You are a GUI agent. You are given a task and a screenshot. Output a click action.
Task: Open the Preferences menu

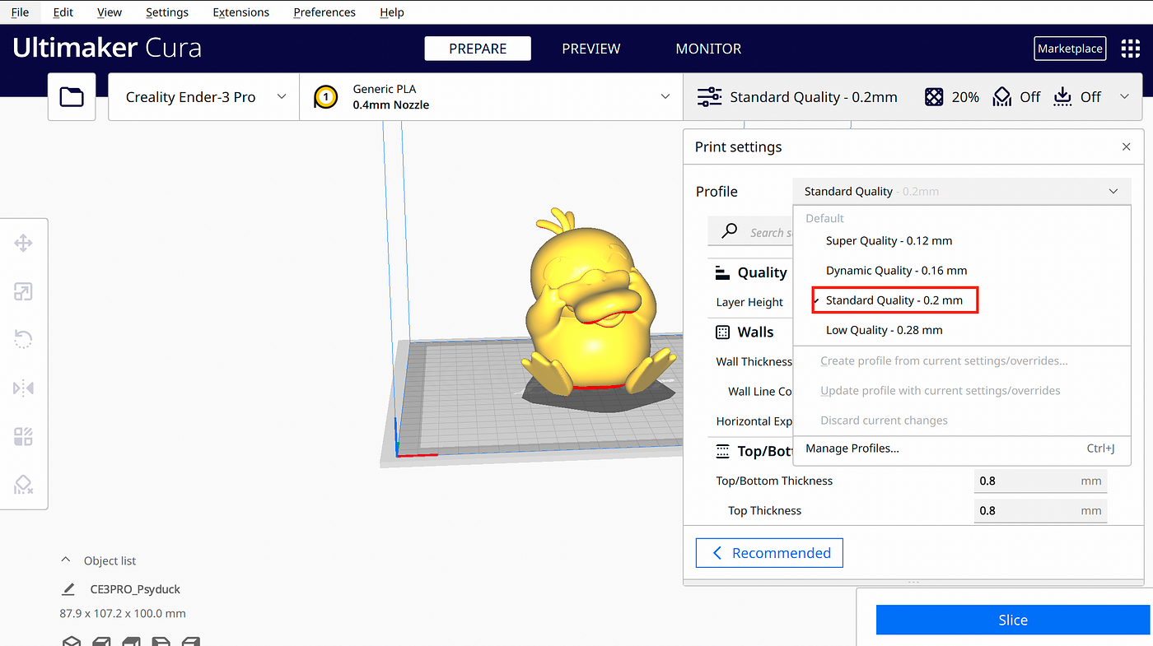[x=324, y=12]
